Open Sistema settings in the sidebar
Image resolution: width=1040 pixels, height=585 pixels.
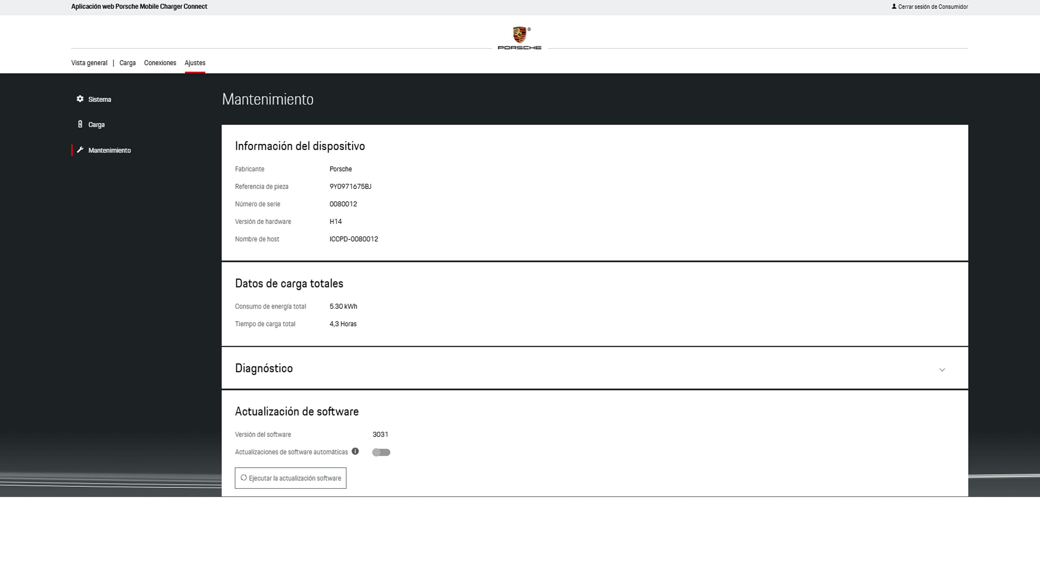pos(99,99)
